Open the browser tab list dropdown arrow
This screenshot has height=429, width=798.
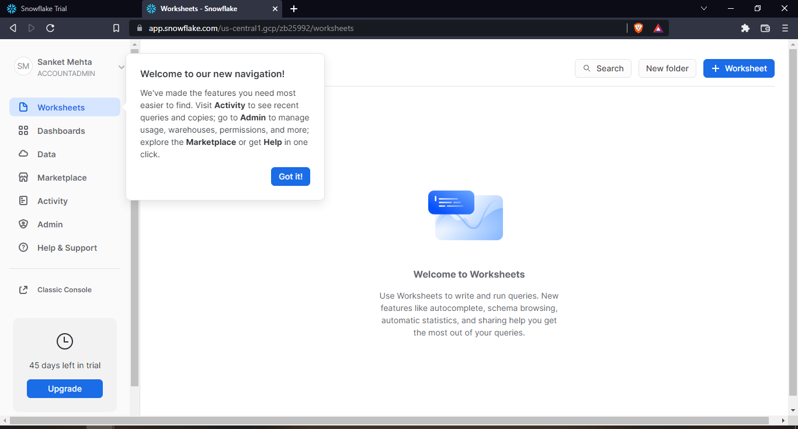704,8
